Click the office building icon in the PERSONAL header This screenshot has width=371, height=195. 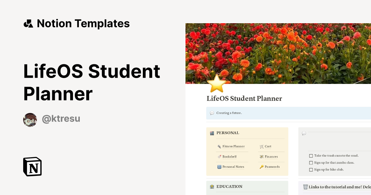coord(212,133)
